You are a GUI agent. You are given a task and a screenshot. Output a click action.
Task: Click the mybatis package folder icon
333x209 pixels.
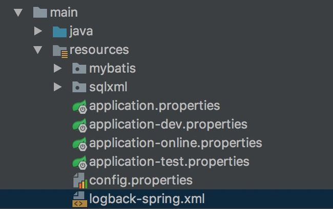(x=79, y=68)
